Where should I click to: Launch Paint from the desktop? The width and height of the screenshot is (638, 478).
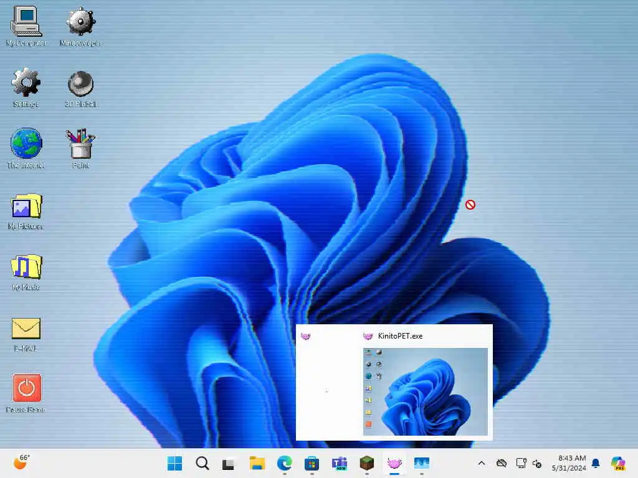80,148
